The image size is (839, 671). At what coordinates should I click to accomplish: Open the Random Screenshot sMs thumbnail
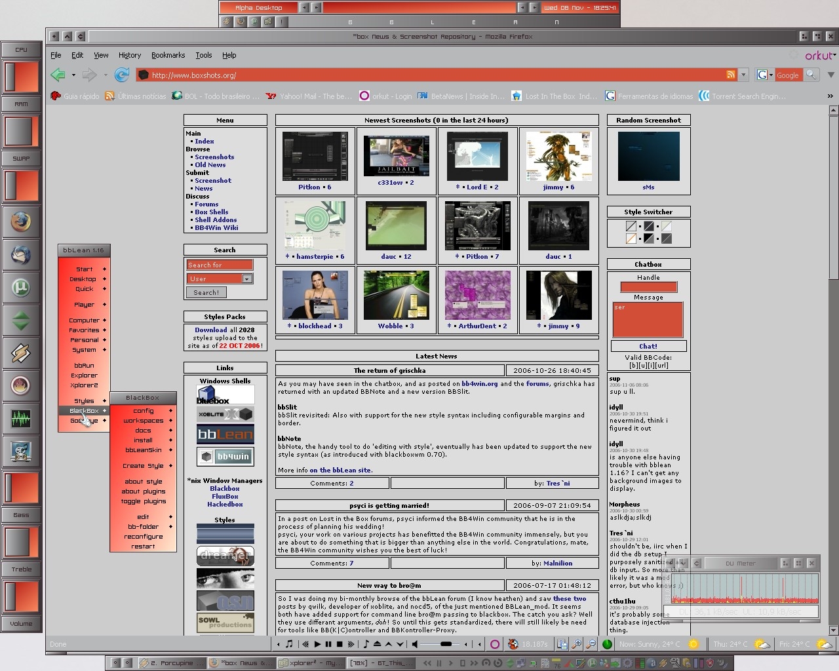pyautogui.click(x=648, y=157)
